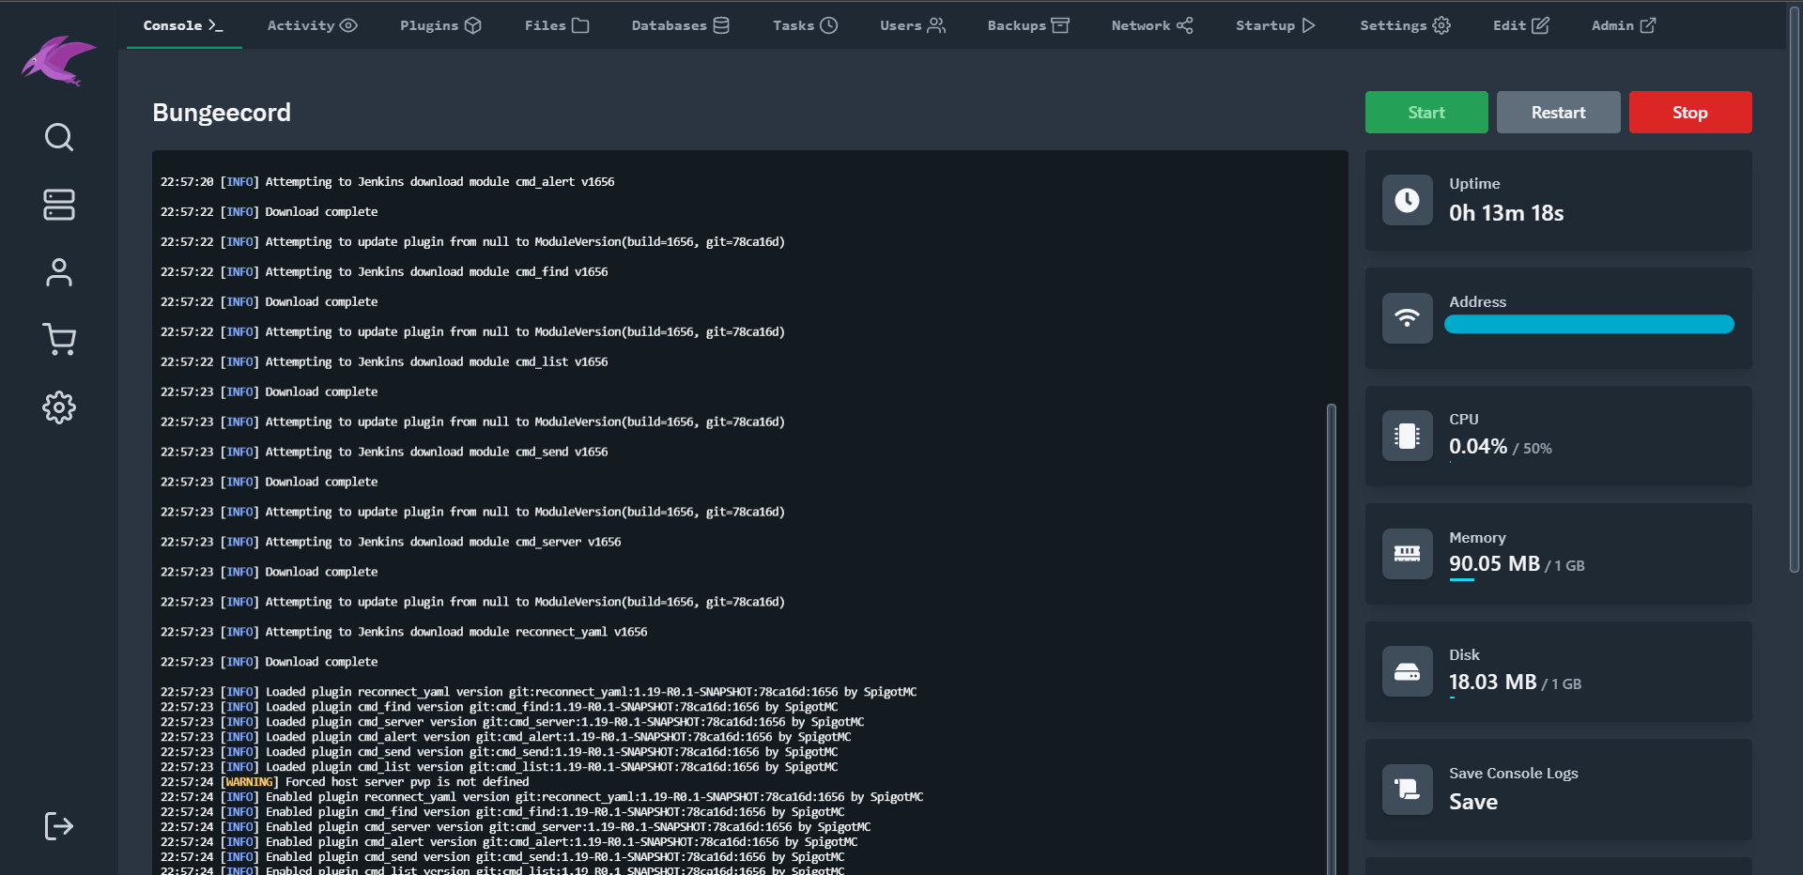1803x875 pixels.
Task: Open the Databases tab
Action: pyautogui.click(x=679, y=25)
